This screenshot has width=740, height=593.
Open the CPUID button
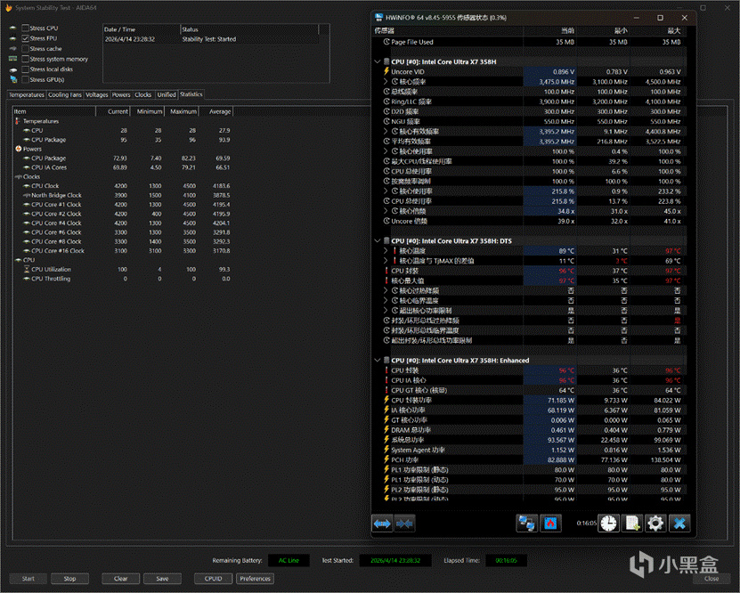(214, 579)
